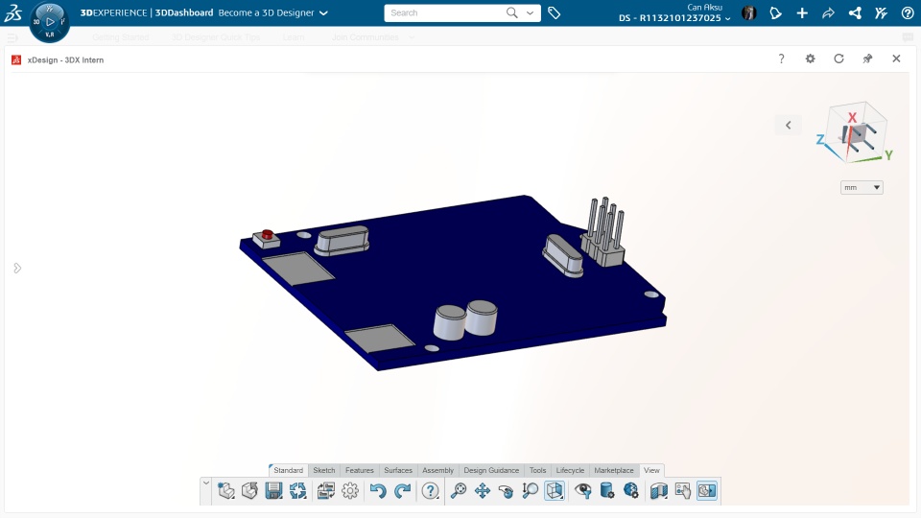Screen dimensions: 921x518
Task: Open the Collaborative network icon
Action: click(855, 12)
